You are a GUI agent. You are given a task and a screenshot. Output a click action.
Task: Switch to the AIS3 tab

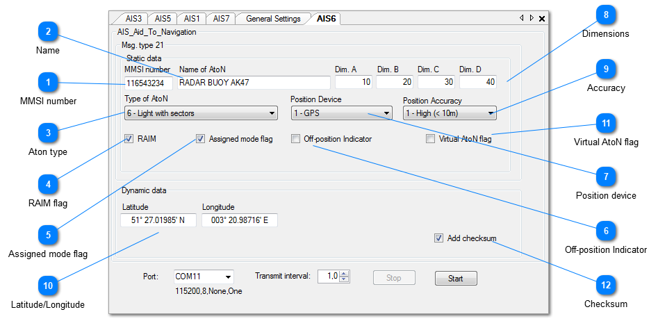click(134, 19)
